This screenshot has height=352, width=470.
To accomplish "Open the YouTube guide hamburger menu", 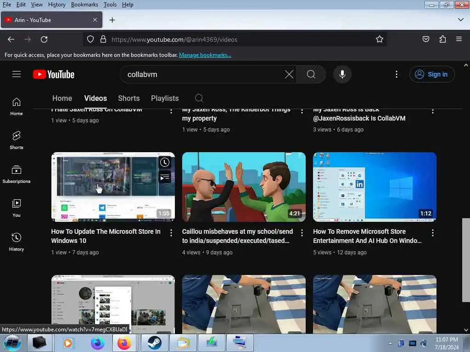I will coord(17,74).
